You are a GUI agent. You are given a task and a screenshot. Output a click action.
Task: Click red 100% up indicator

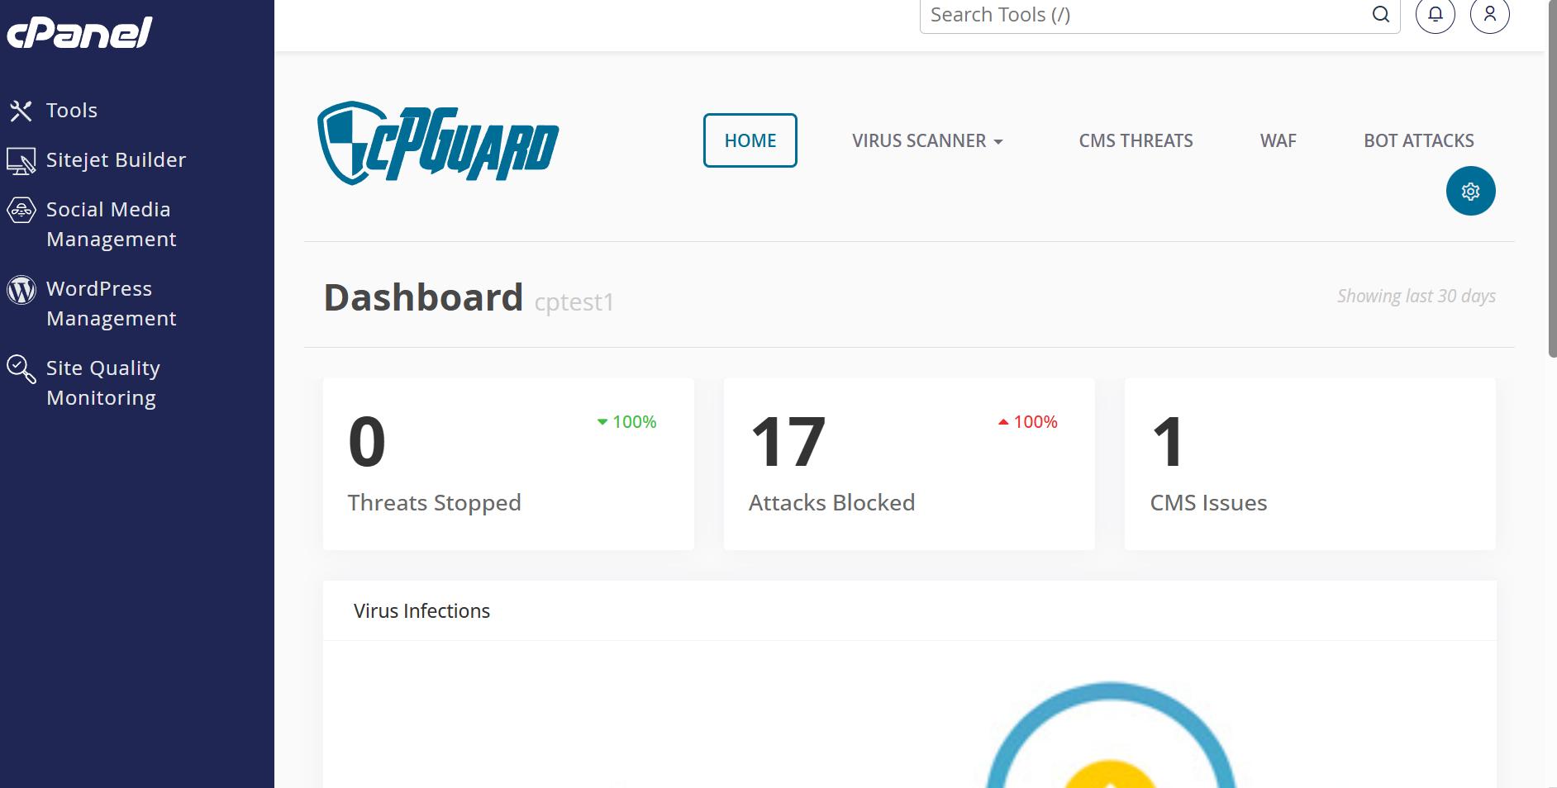(1028, 422)
